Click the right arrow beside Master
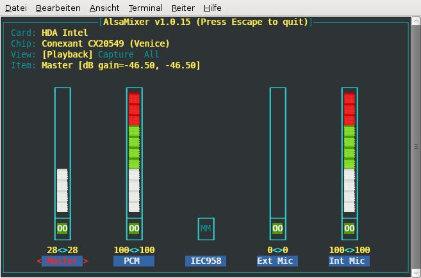421x278 pixels. (86, 261)
